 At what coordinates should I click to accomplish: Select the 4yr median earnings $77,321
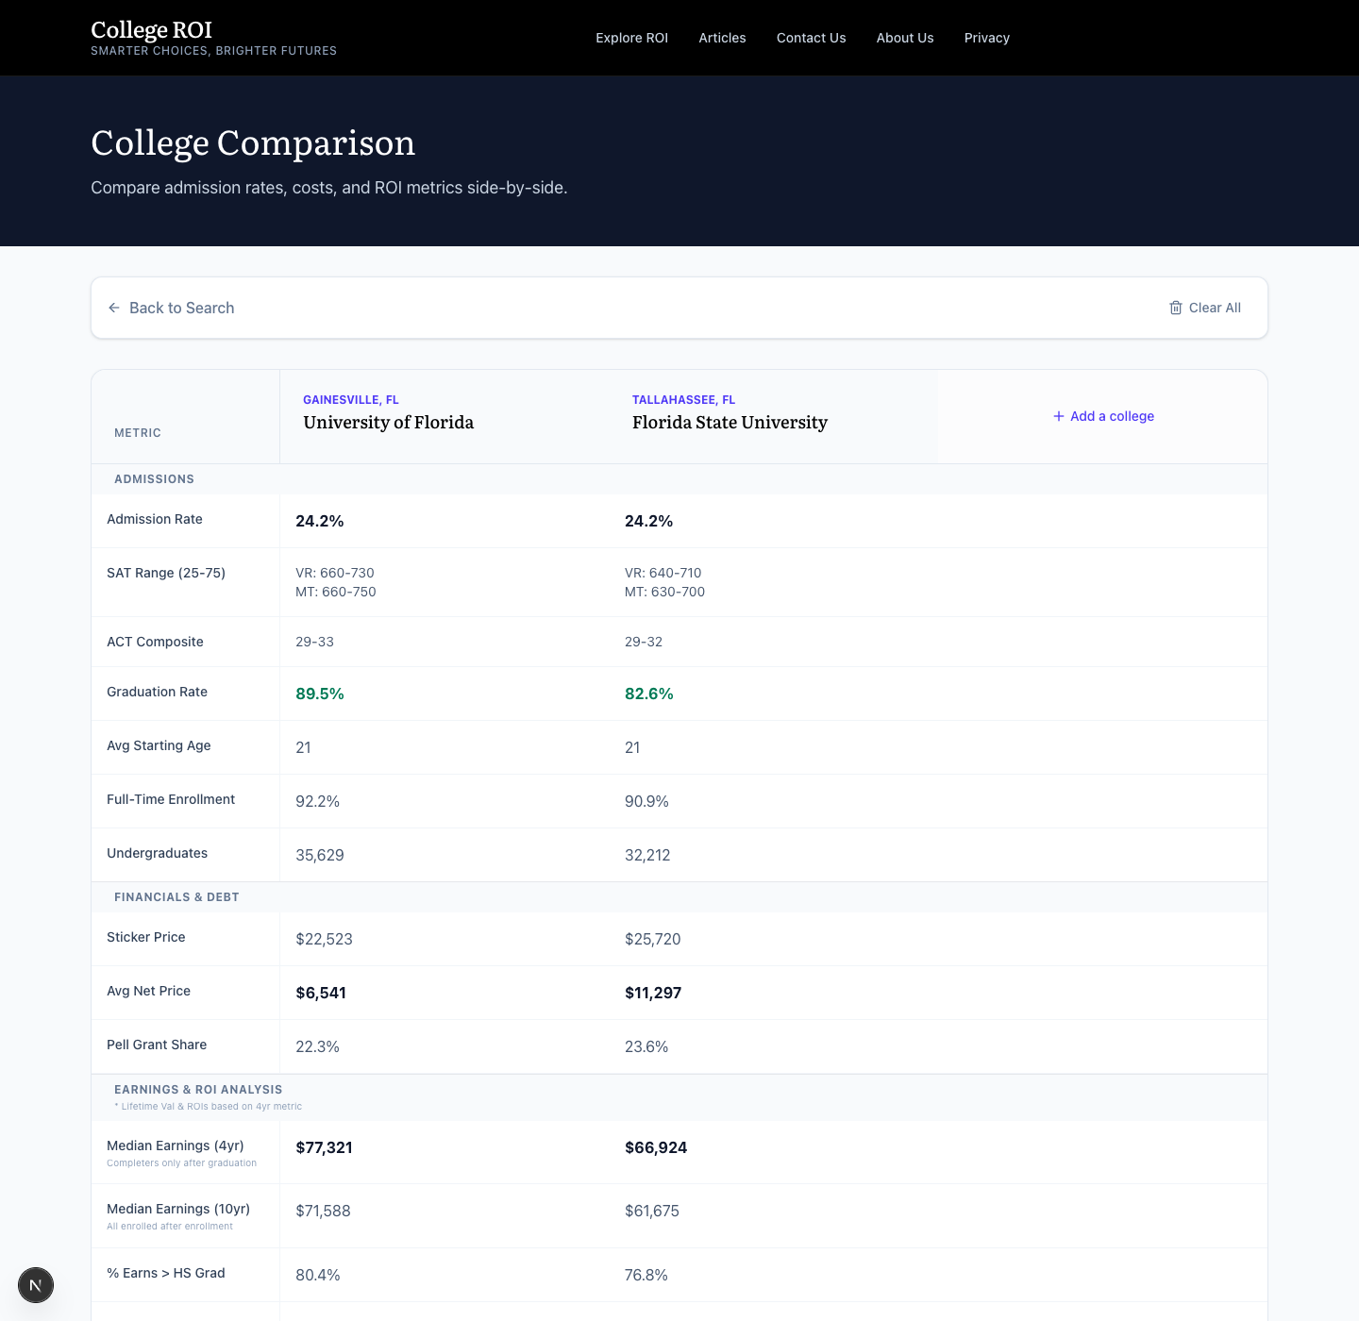click(324, 1147)
